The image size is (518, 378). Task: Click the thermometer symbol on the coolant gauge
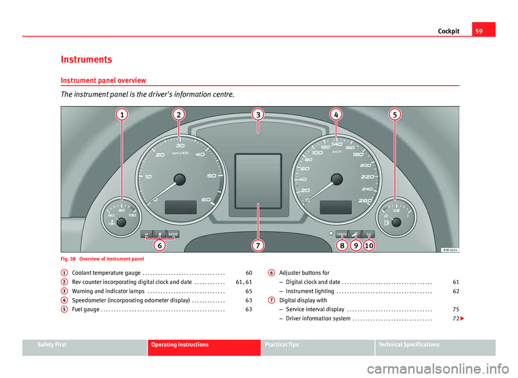coord(113,222)
